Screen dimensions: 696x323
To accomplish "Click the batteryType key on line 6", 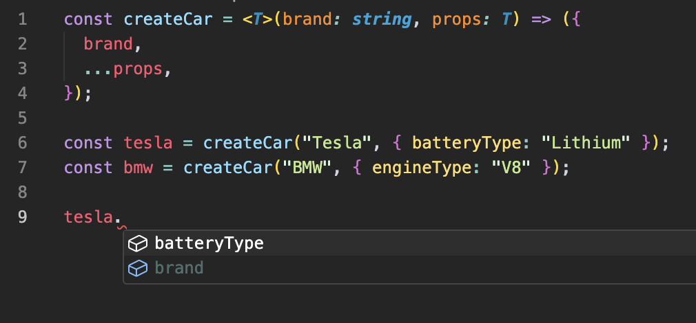I will 467,143.
